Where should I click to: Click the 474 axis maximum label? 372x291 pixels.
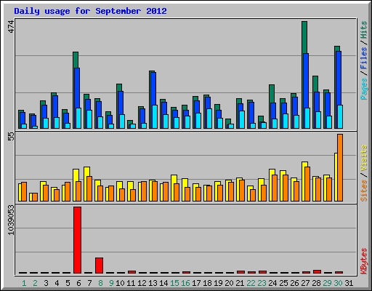click(11, 27)
